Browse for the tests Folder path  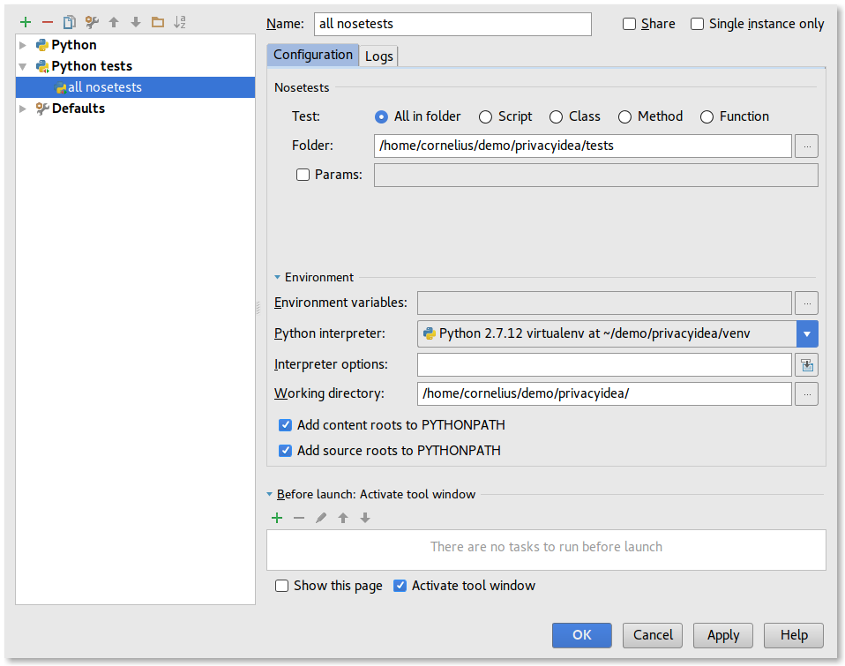click(x=807, y=146)
